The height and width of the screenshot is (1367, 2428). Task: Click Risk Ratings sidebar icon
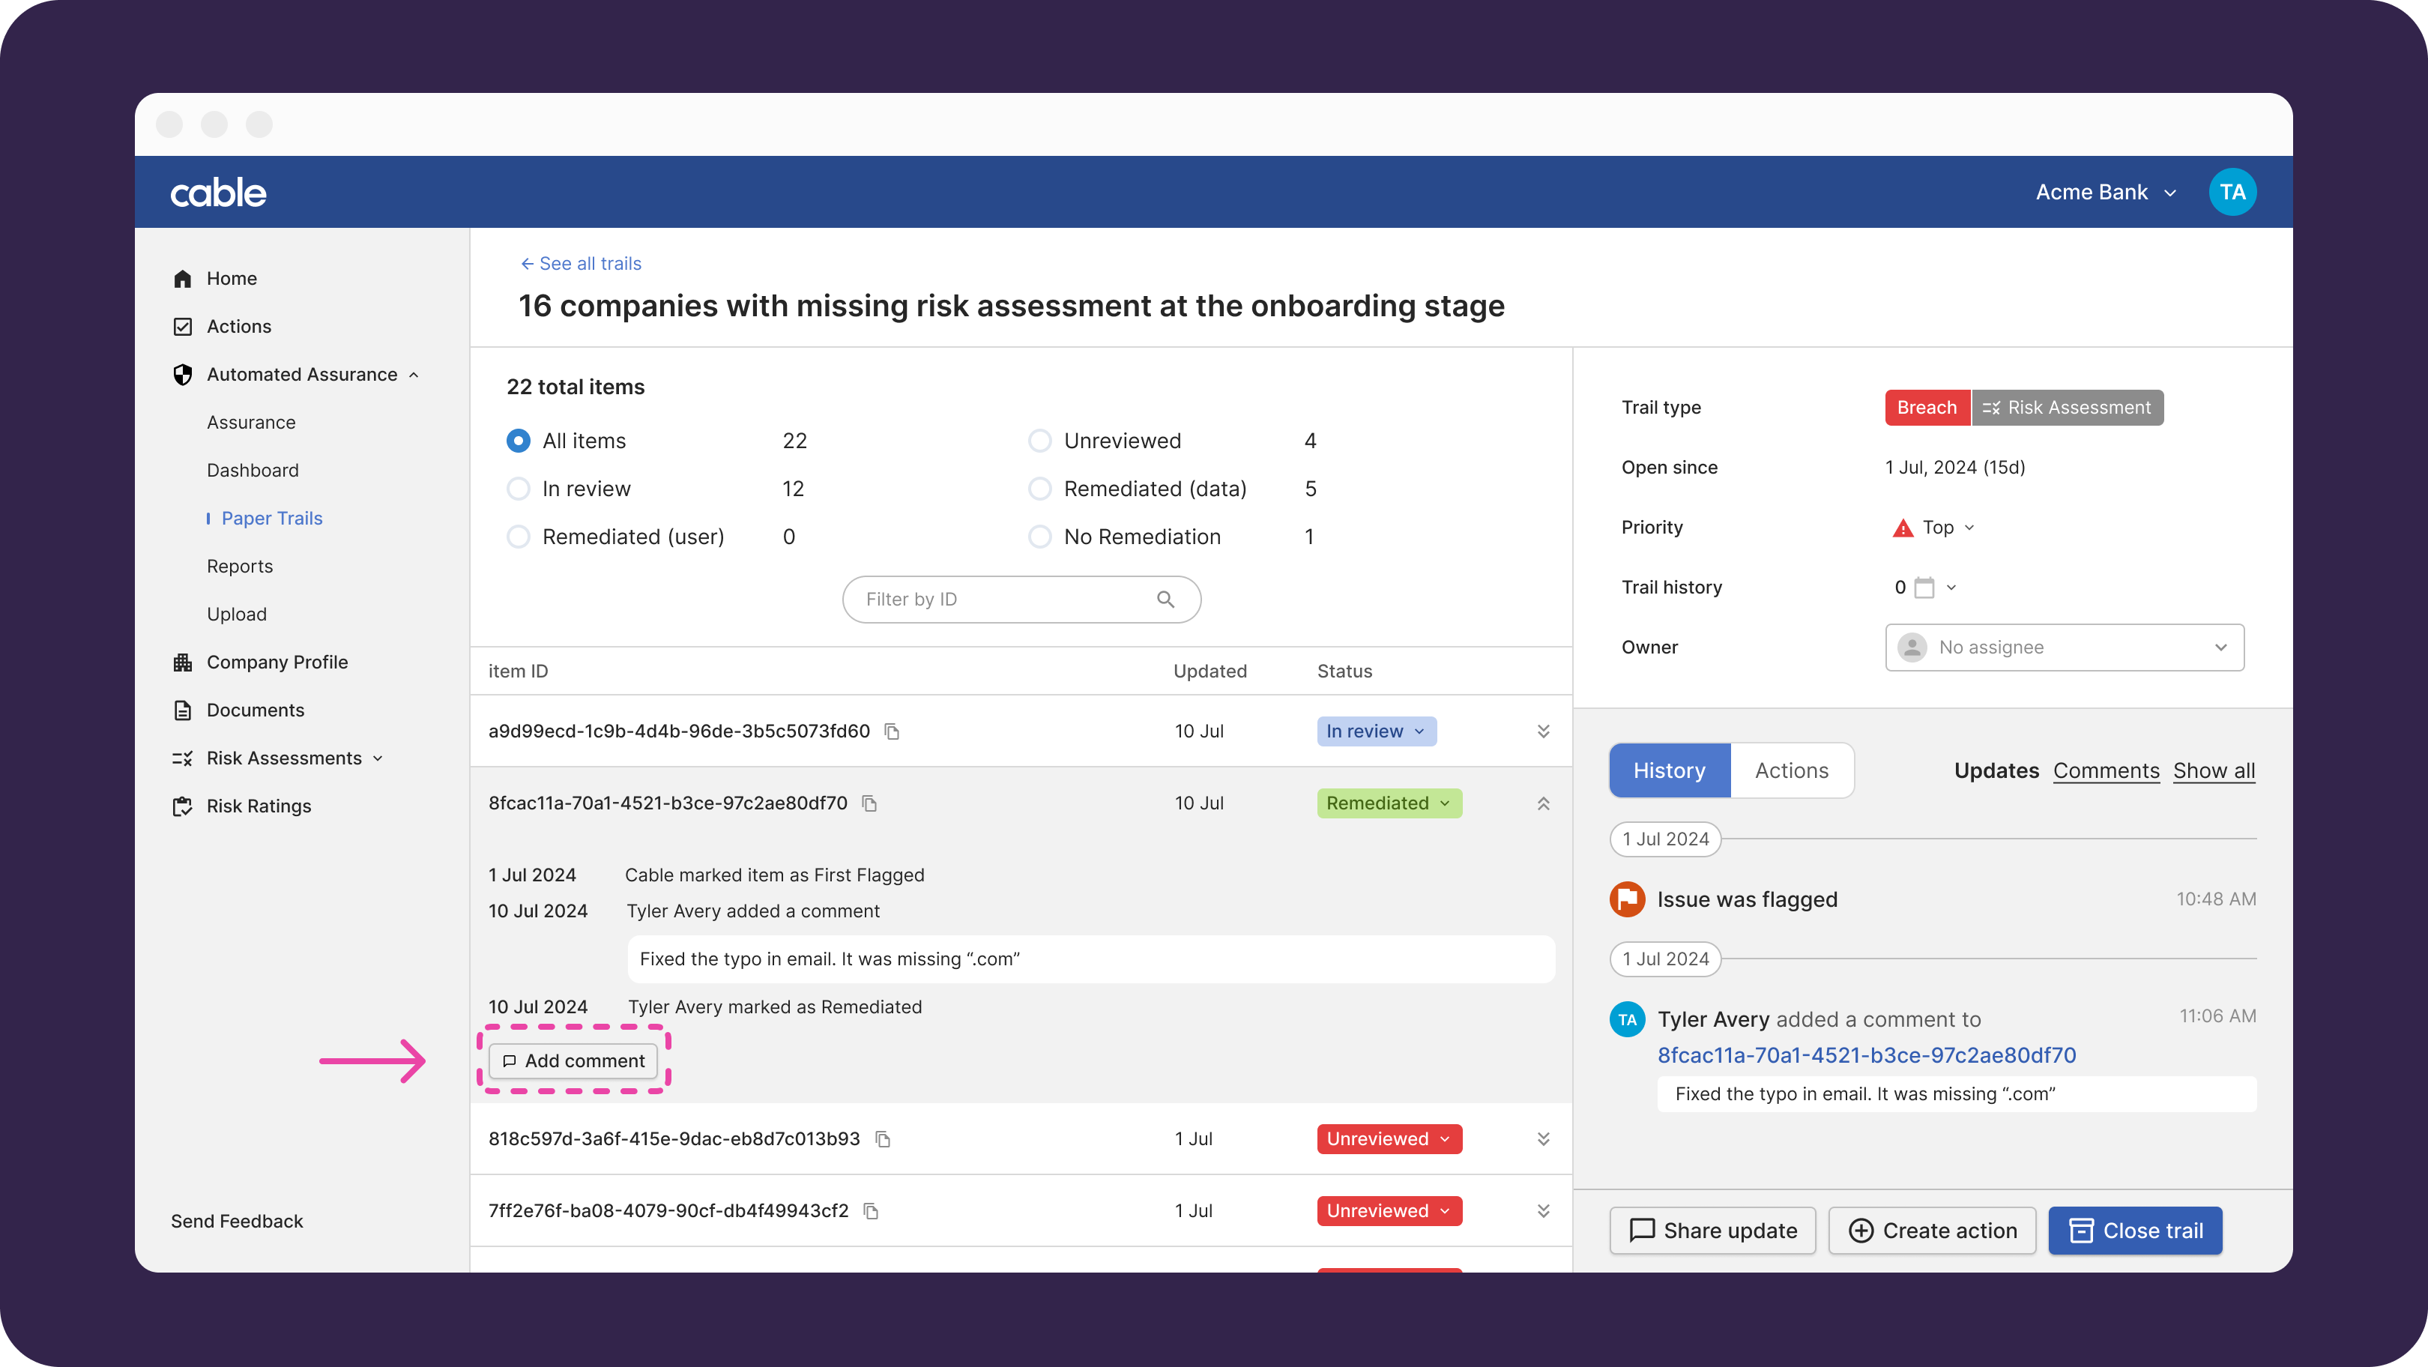click(183, 806)
